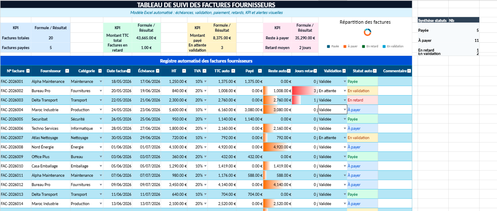
Task: Select Montant TTC total value 43,665.00 €
Action: click(x=146, y=38)
